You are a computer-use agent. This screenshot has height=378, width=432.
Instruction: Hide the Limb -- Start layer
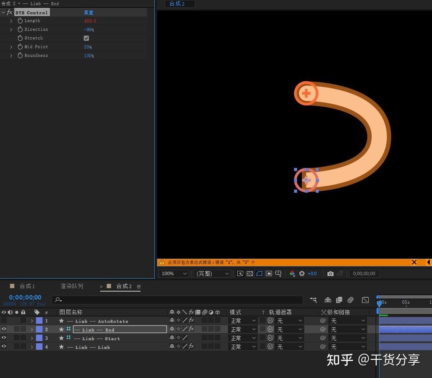click(x=4, y=338)
